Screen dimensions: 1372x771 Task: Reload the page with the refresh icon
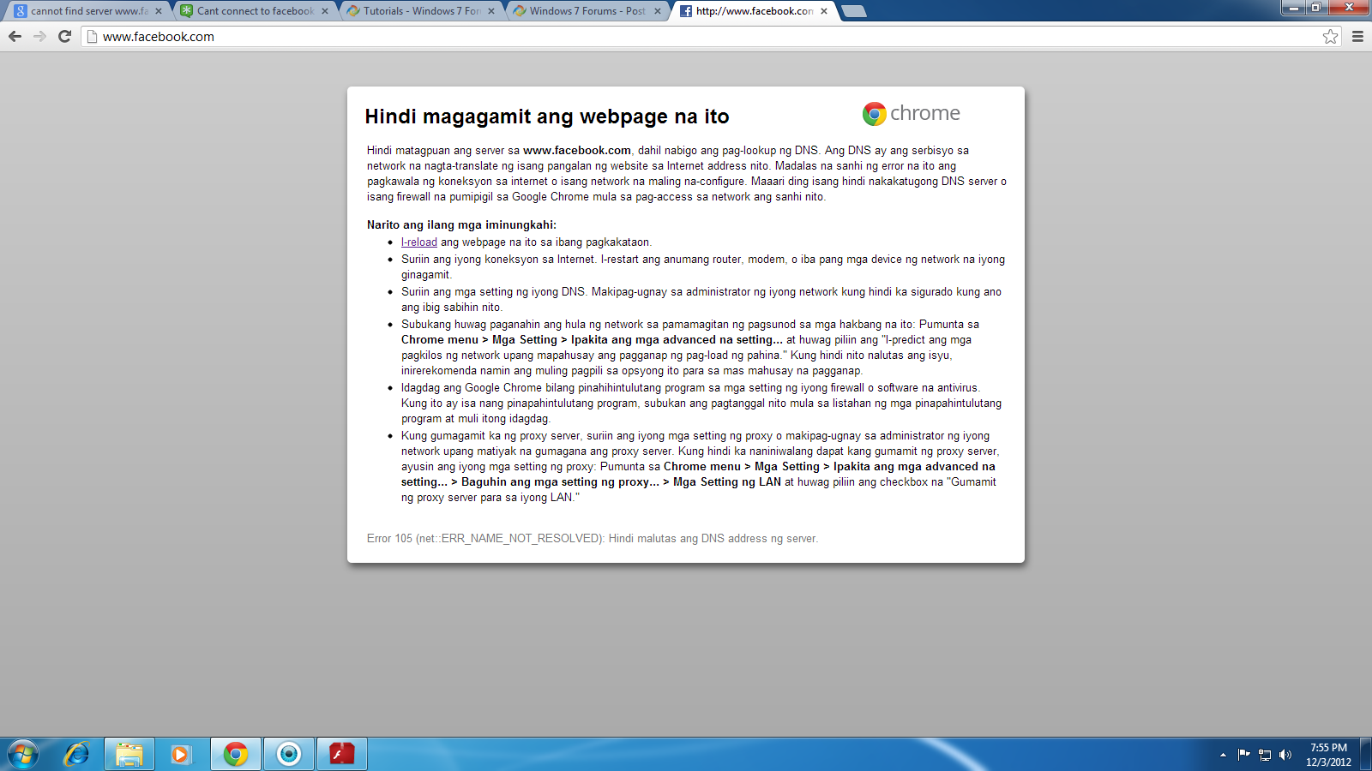click(64, 36)
